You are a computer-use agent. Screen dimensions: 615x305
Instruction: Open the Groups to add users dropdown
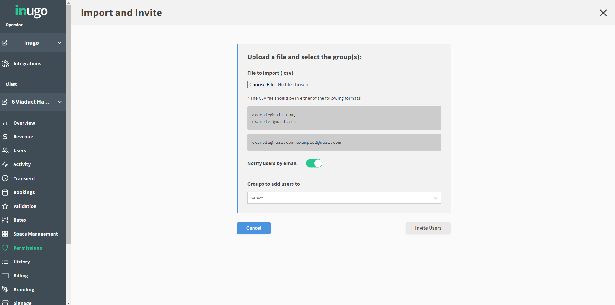pyautogui.click(x=344, y=198)
